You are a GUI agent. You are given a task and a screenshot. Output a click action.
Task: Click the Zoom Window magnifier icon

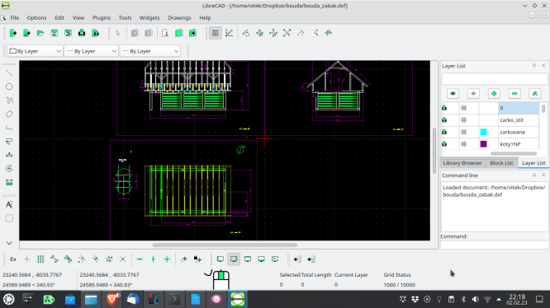(x=315, y=33)
